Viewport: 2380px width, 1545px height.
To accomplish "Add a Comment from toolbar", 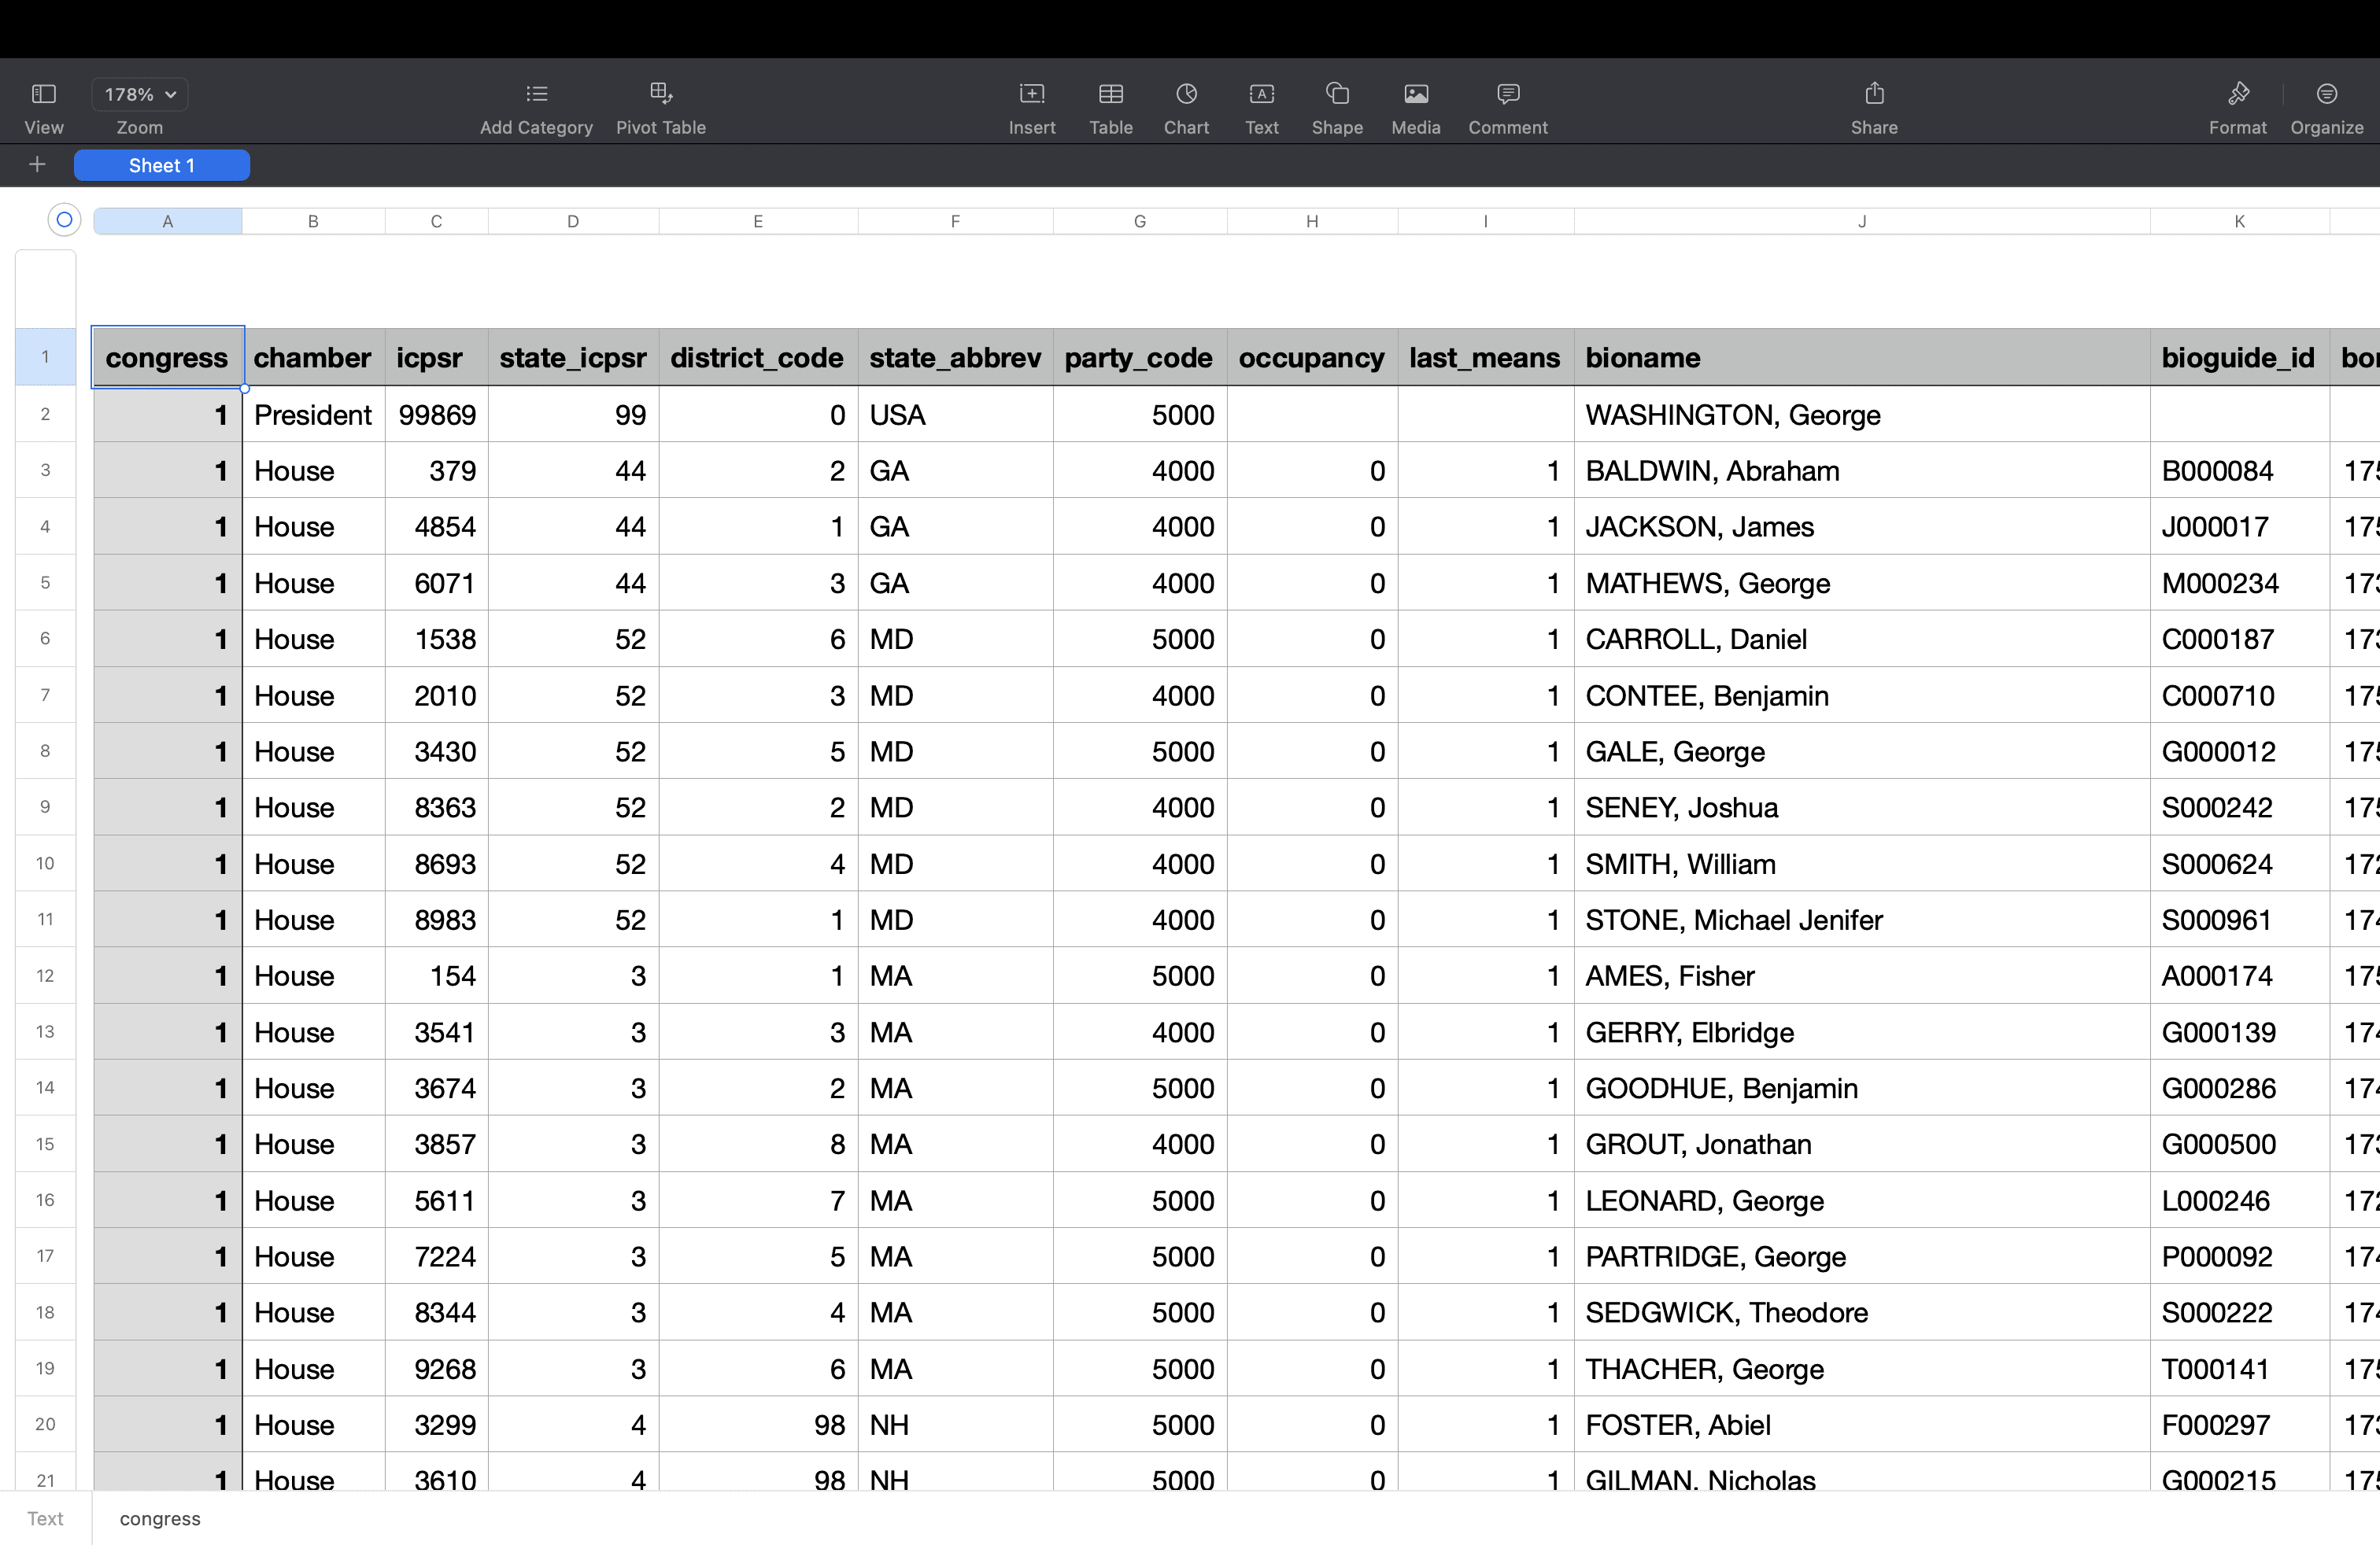I will coord(1508,94).
